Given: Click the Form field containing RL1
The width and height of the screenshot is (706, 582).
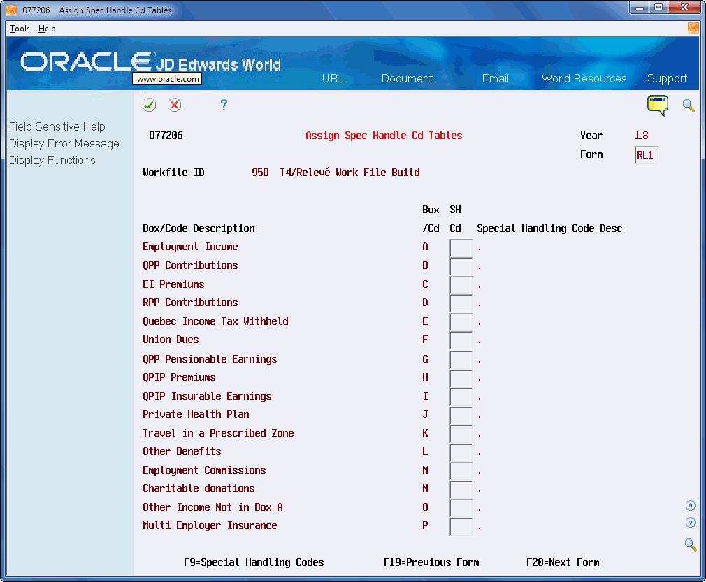Looking at the screenshot, I should coord(646,155).
